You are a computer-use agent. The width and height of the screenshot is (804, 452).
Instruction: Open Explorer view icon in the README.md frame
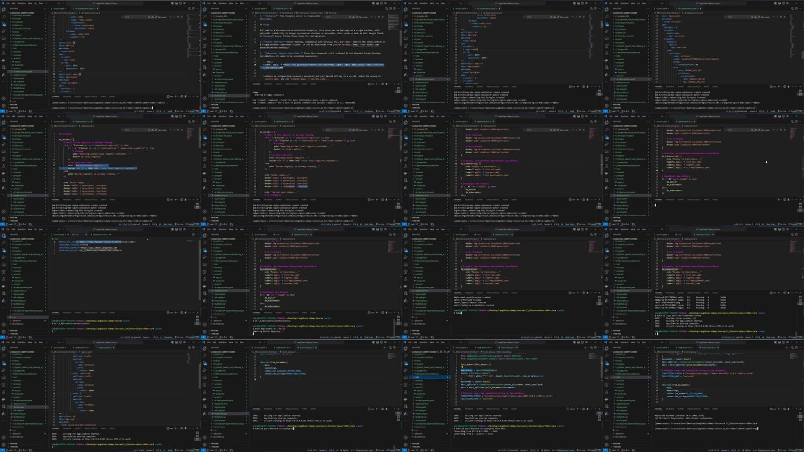(x=205, y=10)
